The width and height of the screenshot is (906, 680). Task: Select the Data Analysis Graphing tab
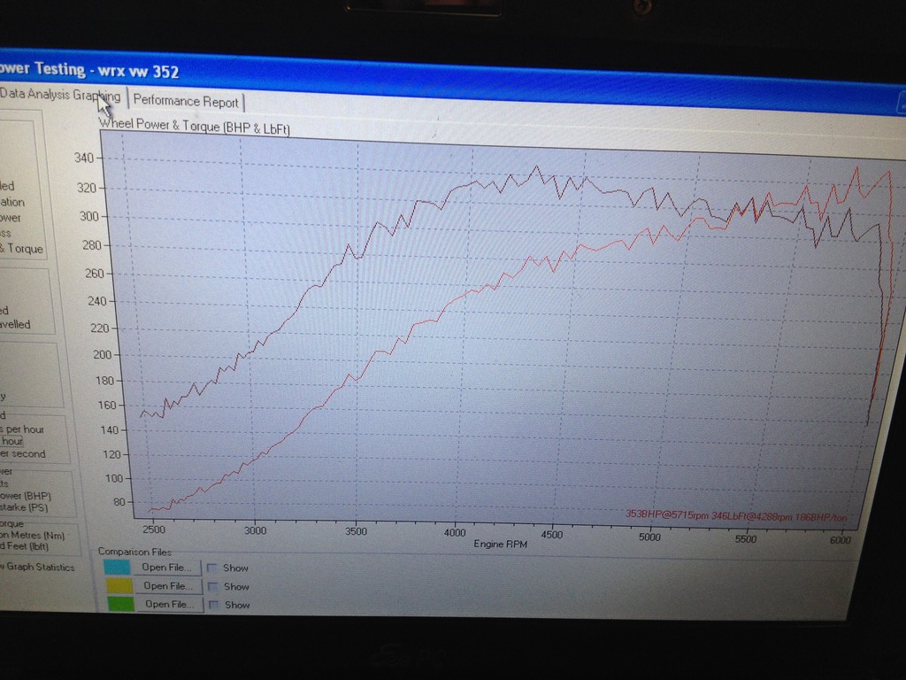[60, 95]
